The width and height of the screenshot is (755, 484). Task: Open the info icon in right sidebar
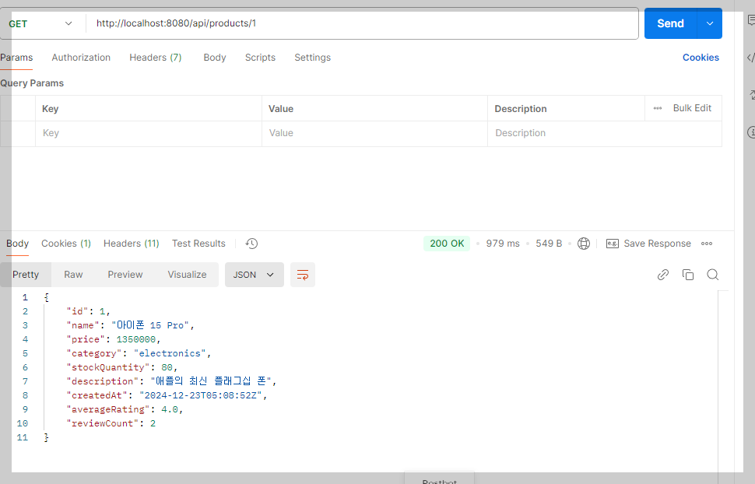pos(751,132)
